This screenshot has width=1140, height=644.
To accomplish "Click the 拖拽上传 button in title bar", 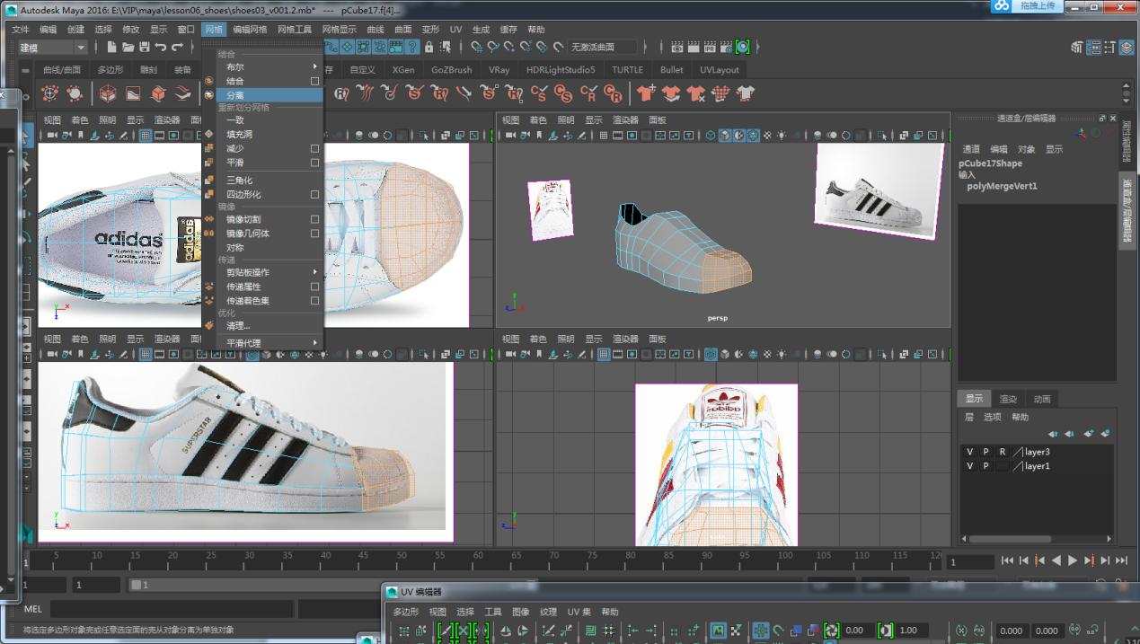I will (x=1038, y=6).
